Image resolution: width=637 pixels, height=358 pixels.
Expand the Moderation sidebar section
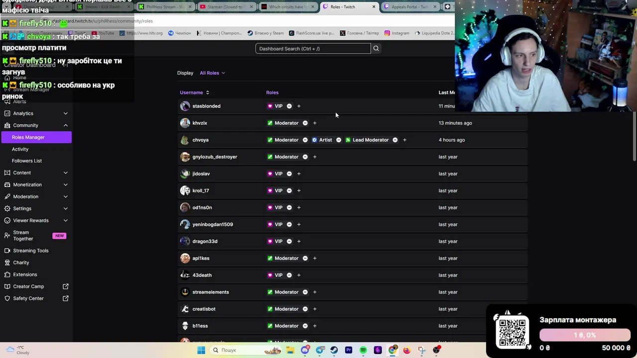tap(65, 196)
